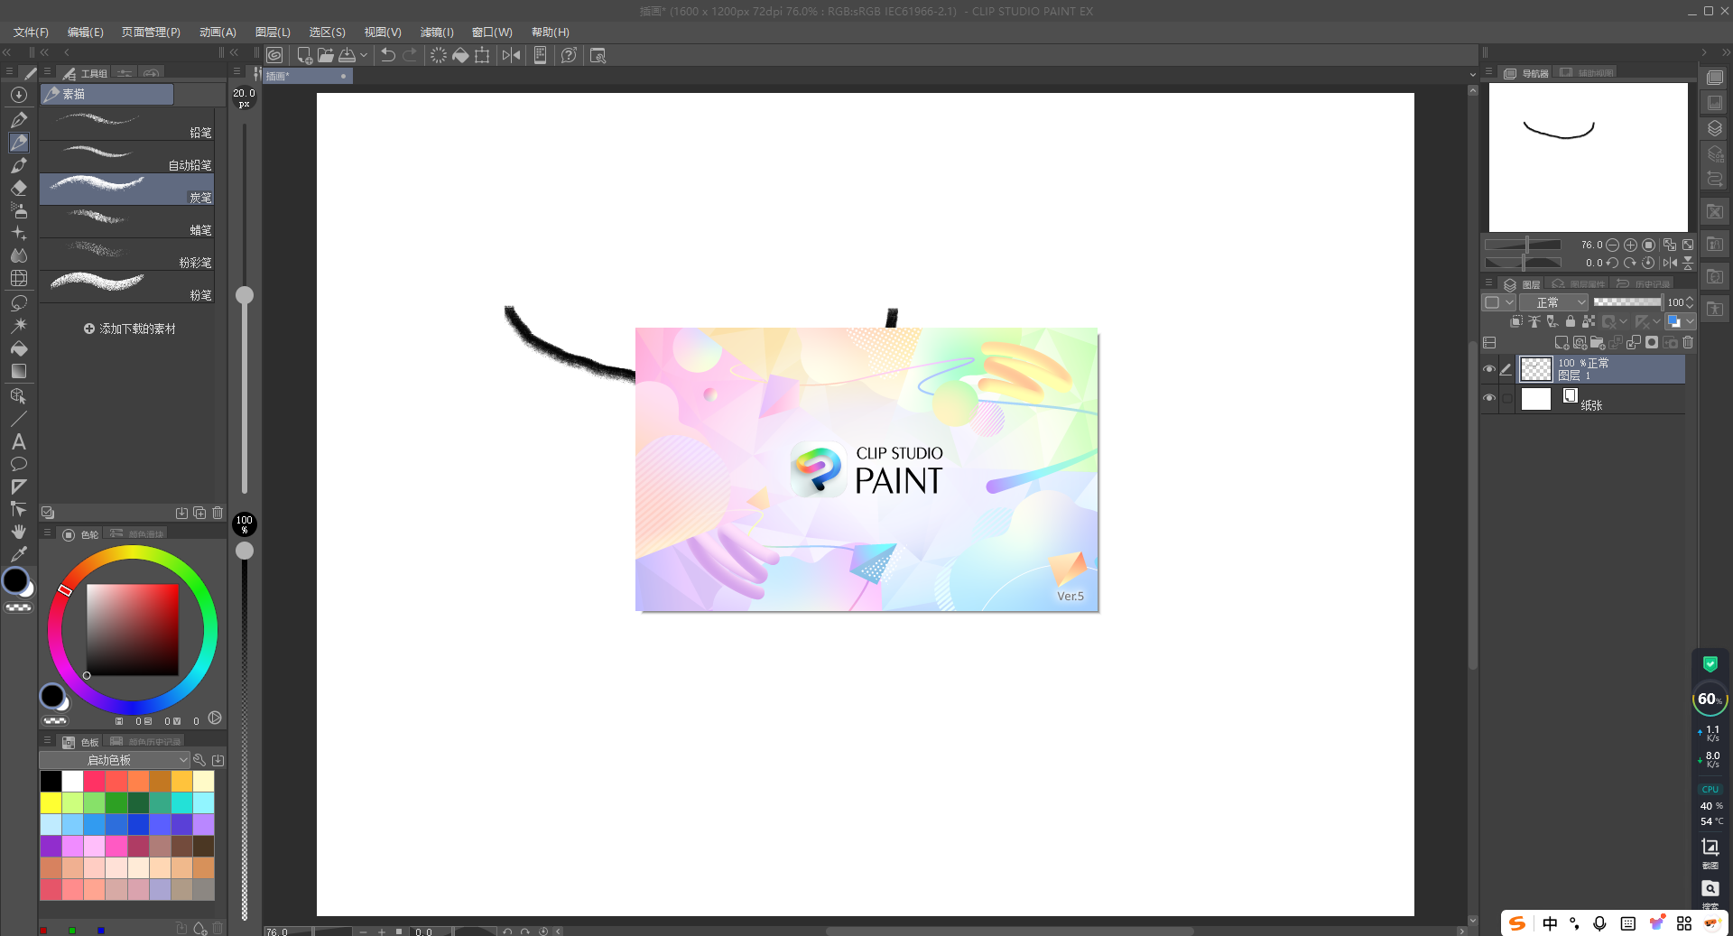Expand the save options arrow in the toolbar

tap(365, 55)
